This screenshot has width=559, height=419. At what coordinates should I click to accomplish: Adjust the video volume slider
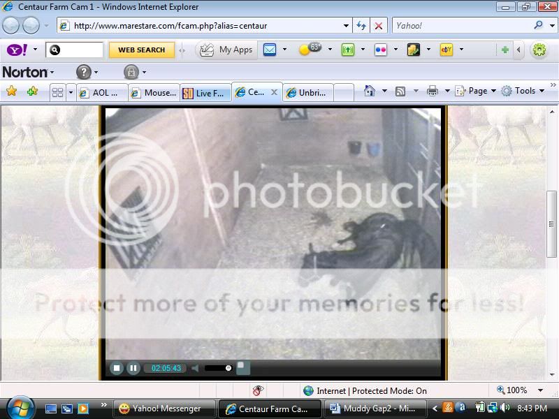pyautogui.click(x=218, y=368)
